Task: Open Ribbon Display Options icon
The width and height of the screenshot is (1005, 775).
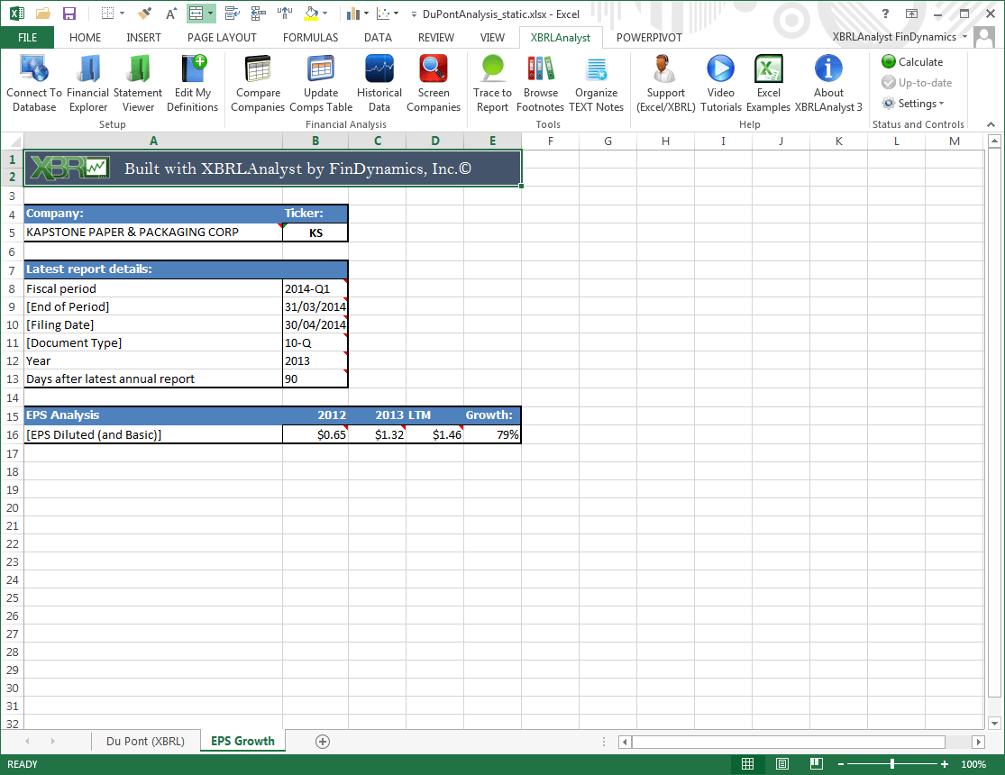Action: click(911, 14)
